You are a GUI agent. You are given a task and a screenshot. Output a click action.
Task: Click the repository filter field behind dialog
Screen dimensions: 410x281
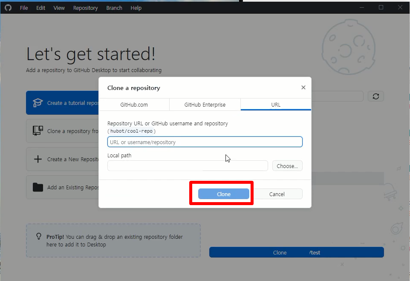pyautogui.click(x=337, y=96)
